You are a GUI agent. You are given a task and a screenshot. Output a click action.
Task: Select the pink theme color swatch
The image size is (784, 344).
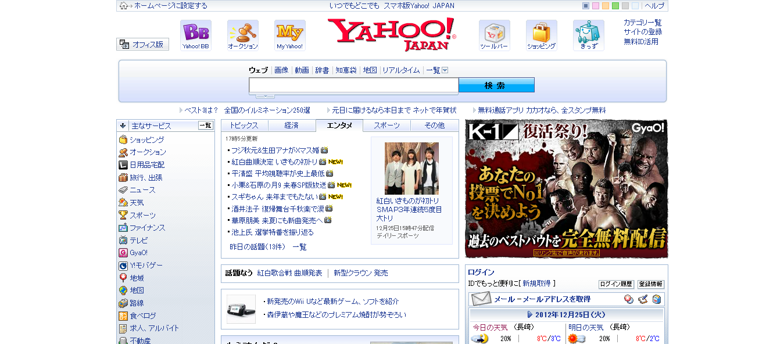pyautogui.click(x=596, y=6)
